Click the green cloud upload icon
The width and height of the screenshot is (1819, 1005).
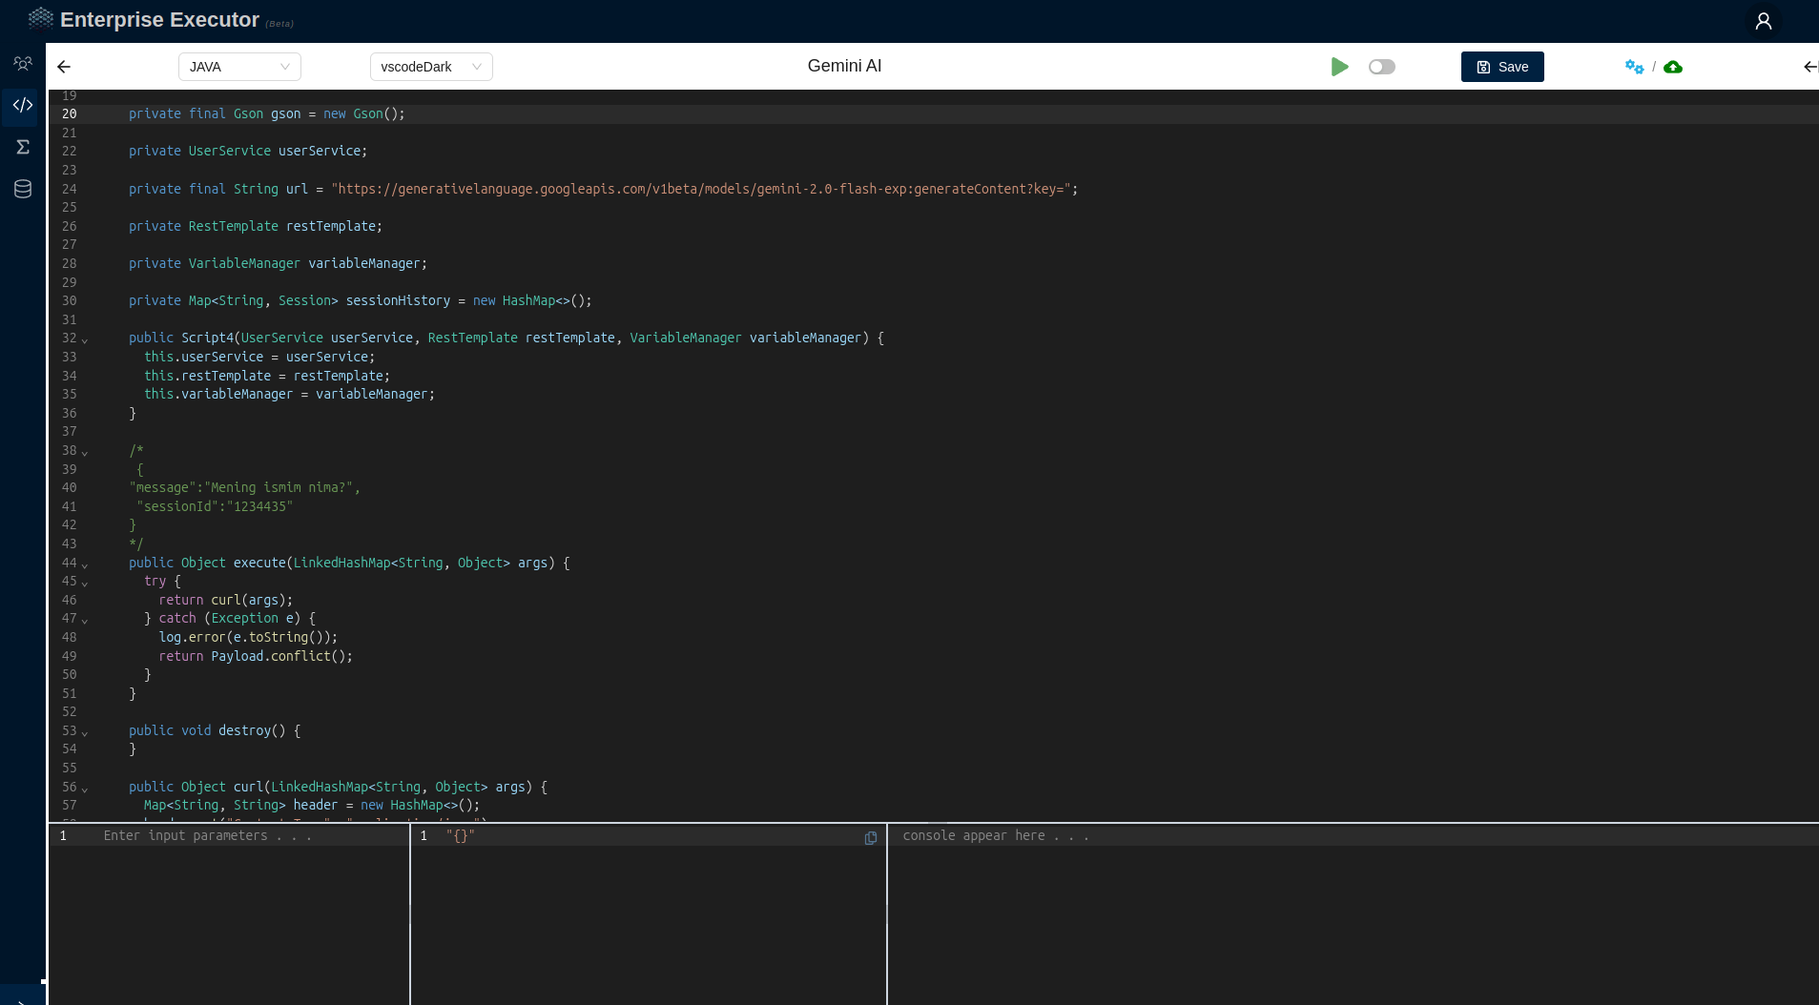click(1673, 67)
